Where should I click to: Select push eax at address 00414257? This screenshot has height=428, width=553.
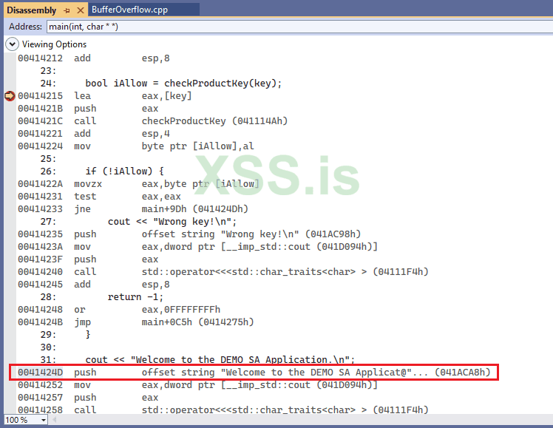pyautogui.click(x=88, y=398)
